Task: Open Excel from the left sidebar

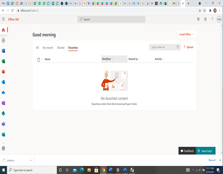Action: [4, 61]
